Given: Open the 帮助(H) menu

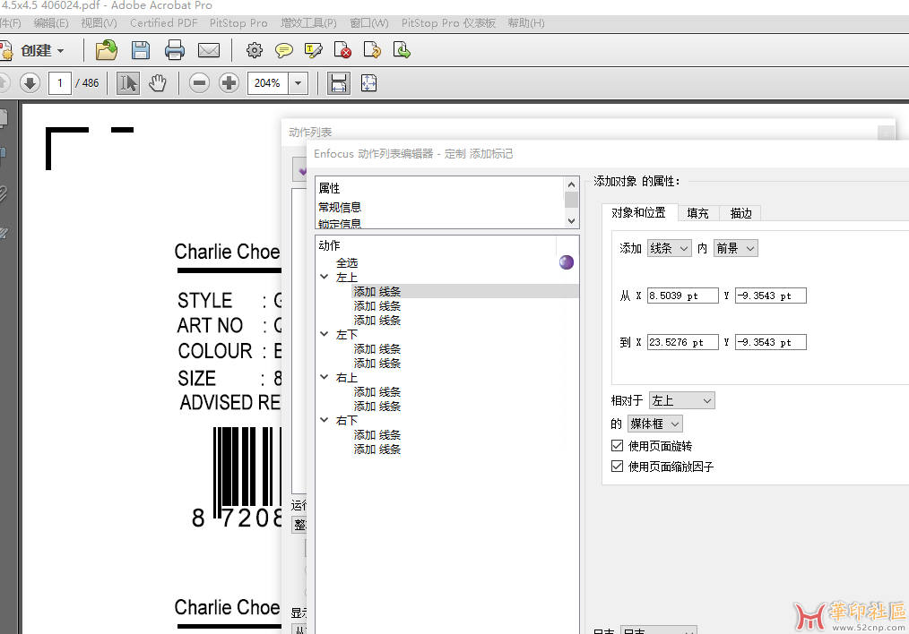Looking at the screenshot, I should [x=526, y=23].
